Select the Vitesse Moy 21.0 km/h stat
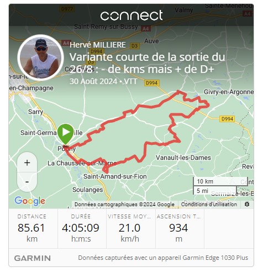The width and height of the screenshot is (263, 272). 130,229
